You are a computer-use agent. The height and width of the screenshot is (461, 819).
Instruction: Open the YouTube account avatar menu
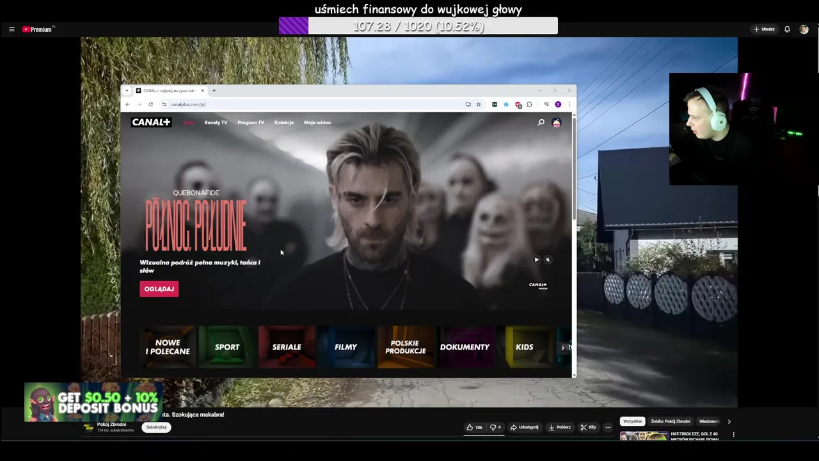804,29
